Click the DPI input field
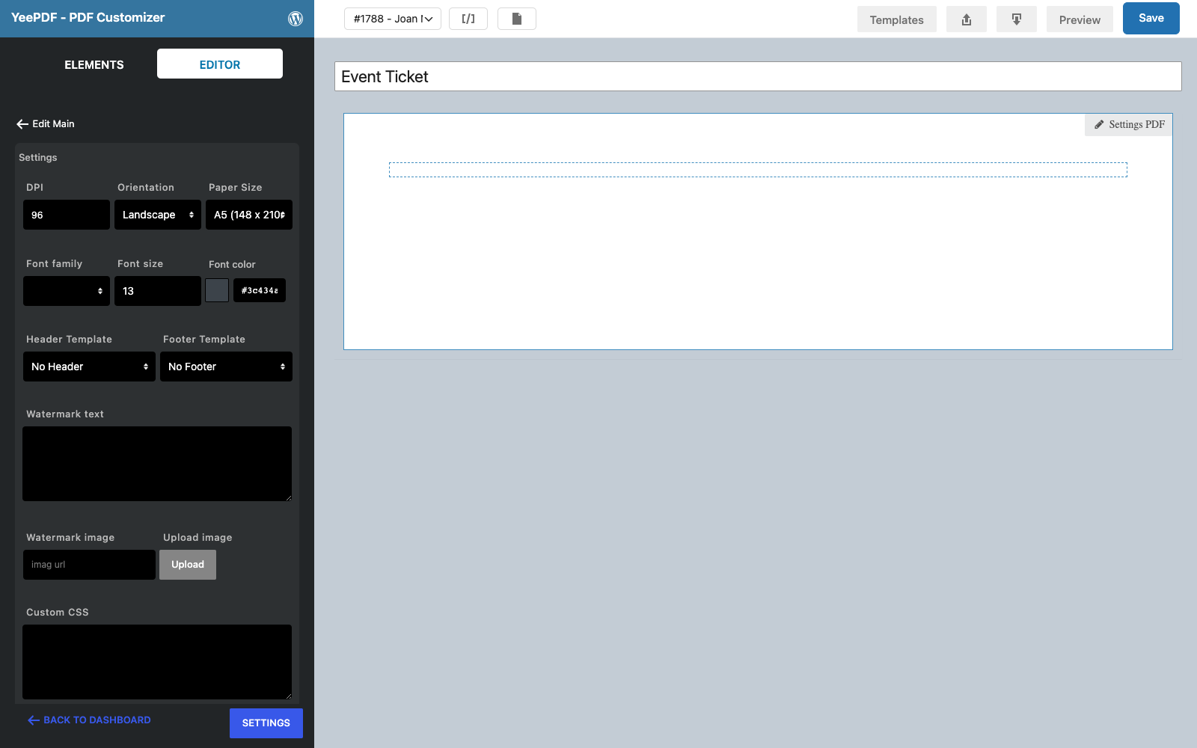Viewport: 1197px width, 748px height. [67, 215]
